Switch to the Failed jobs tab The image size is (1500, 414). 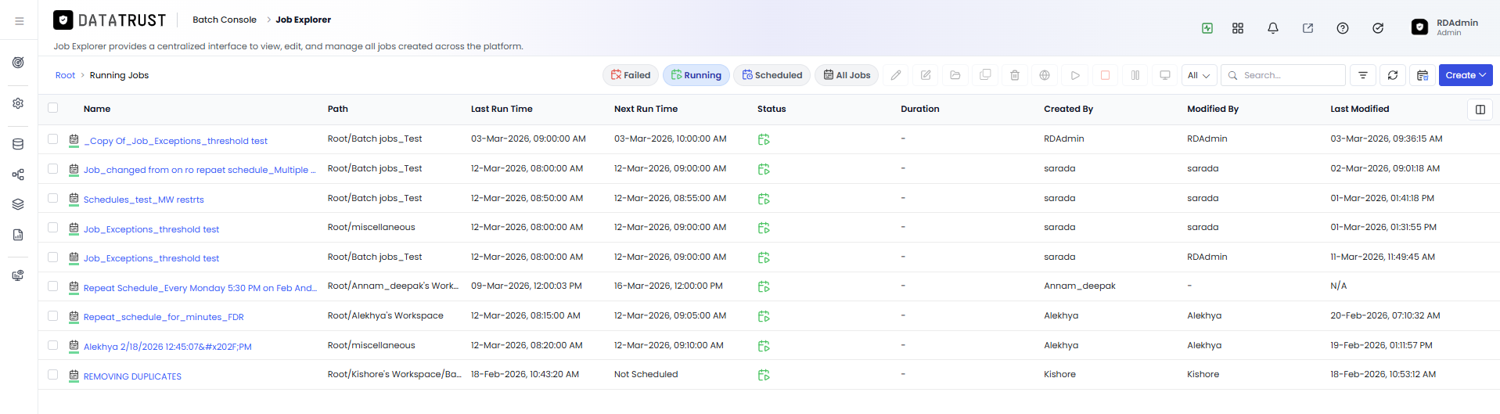(x=631, y=75)
